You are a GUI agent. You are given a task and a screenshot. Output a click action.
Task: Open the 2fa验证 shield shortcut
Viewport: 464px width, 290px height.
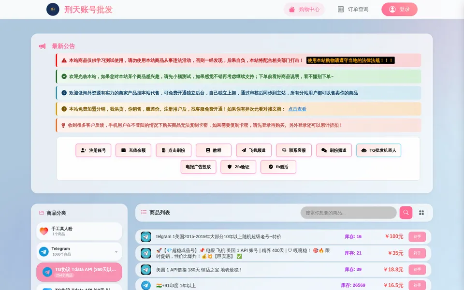tap(238, 167)
